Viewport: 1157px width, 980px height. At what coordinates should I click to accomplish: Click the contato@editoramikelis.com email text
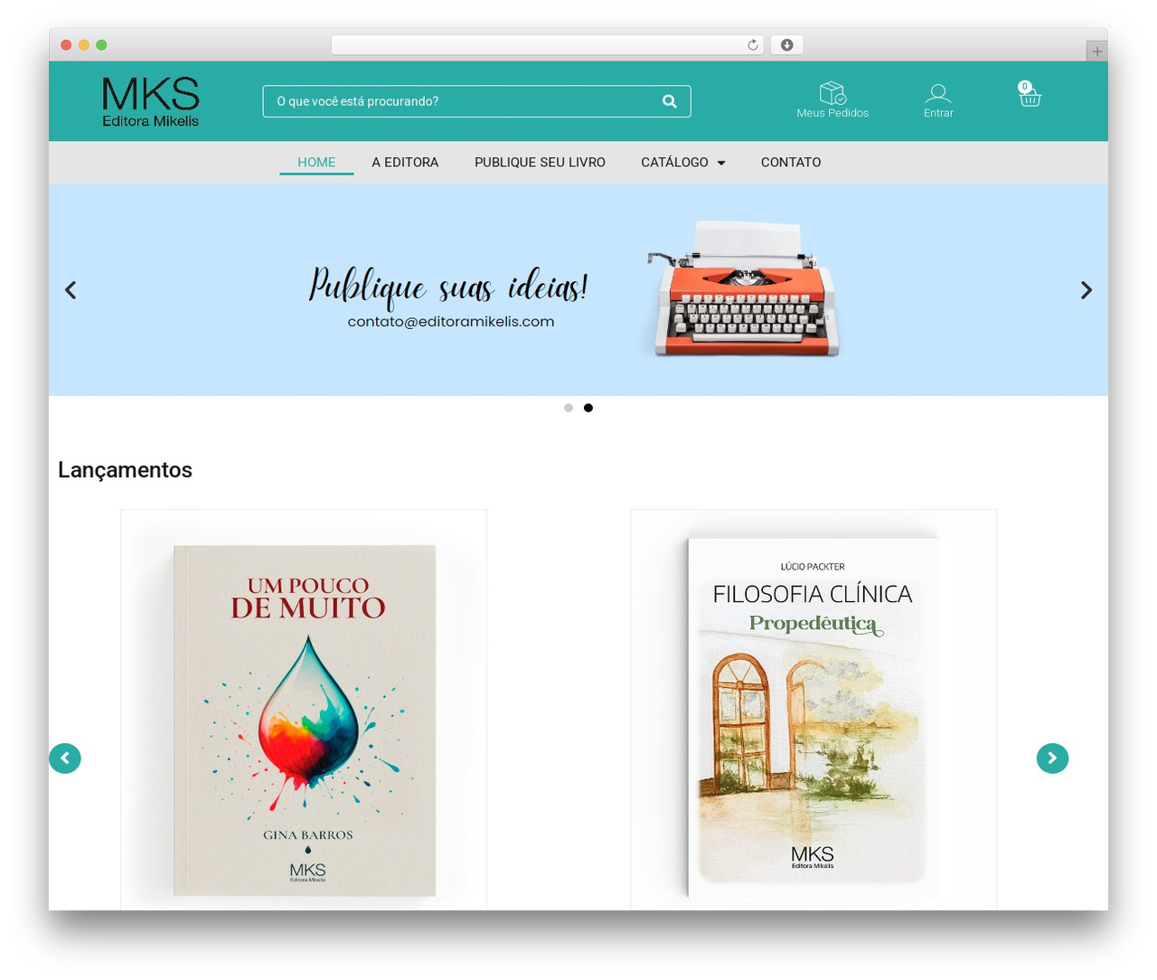tap(451, 322)
